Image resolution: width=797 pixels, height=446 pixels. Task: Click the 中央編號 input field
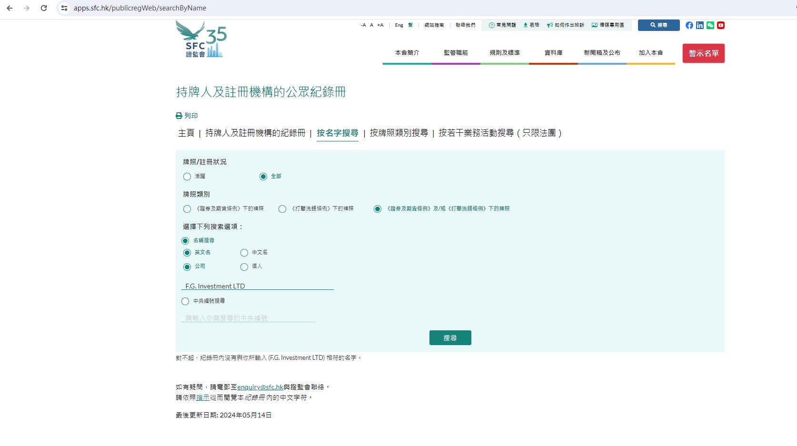point(248,318)
